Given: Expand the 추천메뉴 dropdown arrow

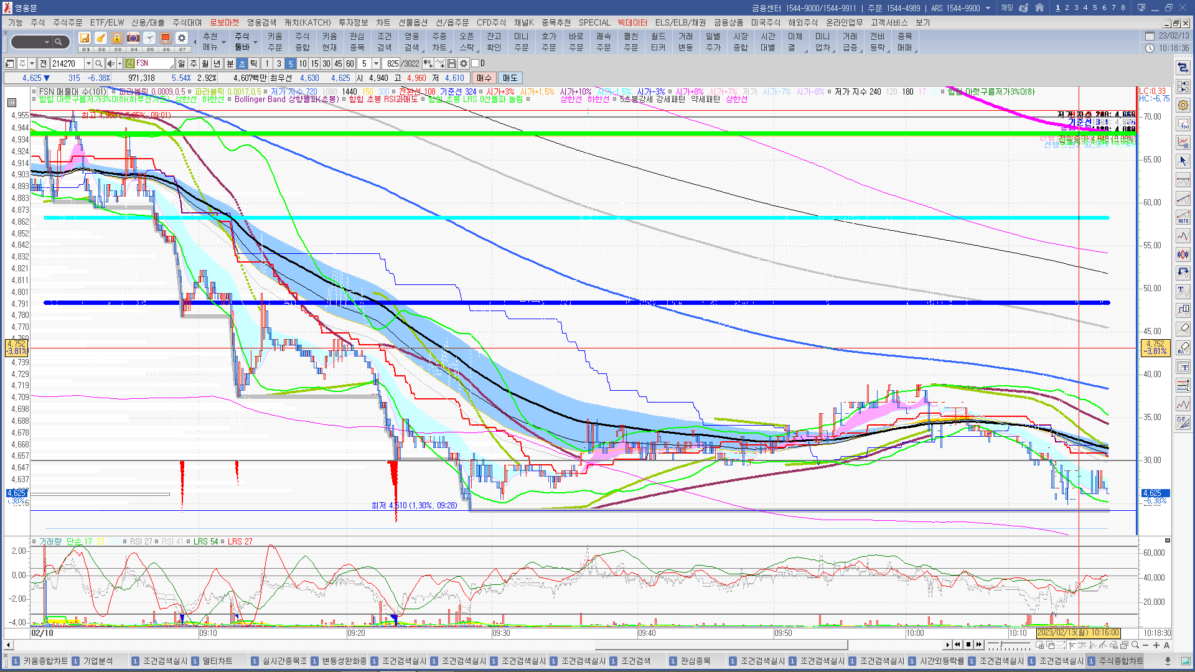Looking at the screenshot, I should [x=223, y=42].
